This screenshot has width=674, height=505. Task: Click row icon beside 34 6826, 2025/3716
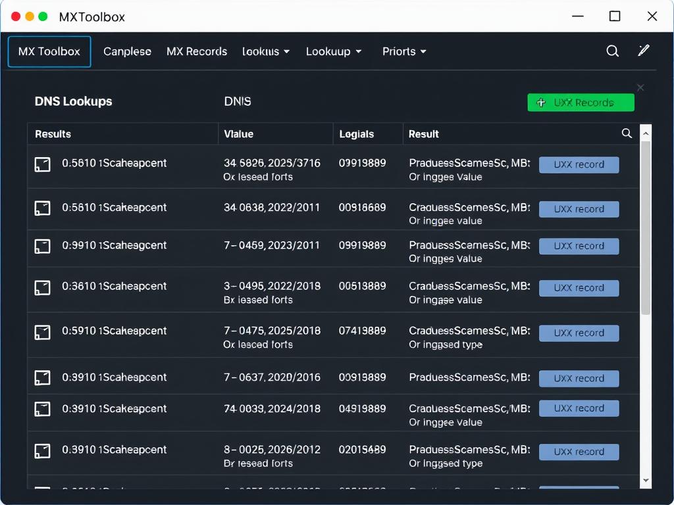click(43, 164)
